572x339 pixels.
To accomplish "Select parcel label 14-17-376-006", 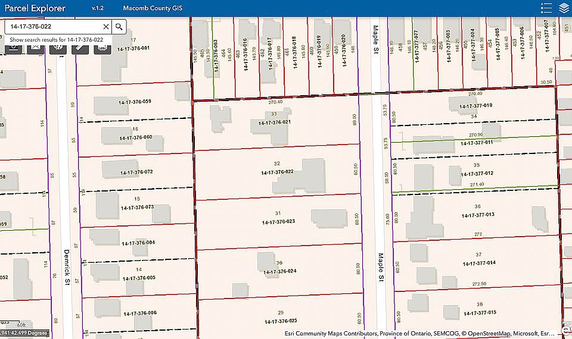I will [140, 313].
